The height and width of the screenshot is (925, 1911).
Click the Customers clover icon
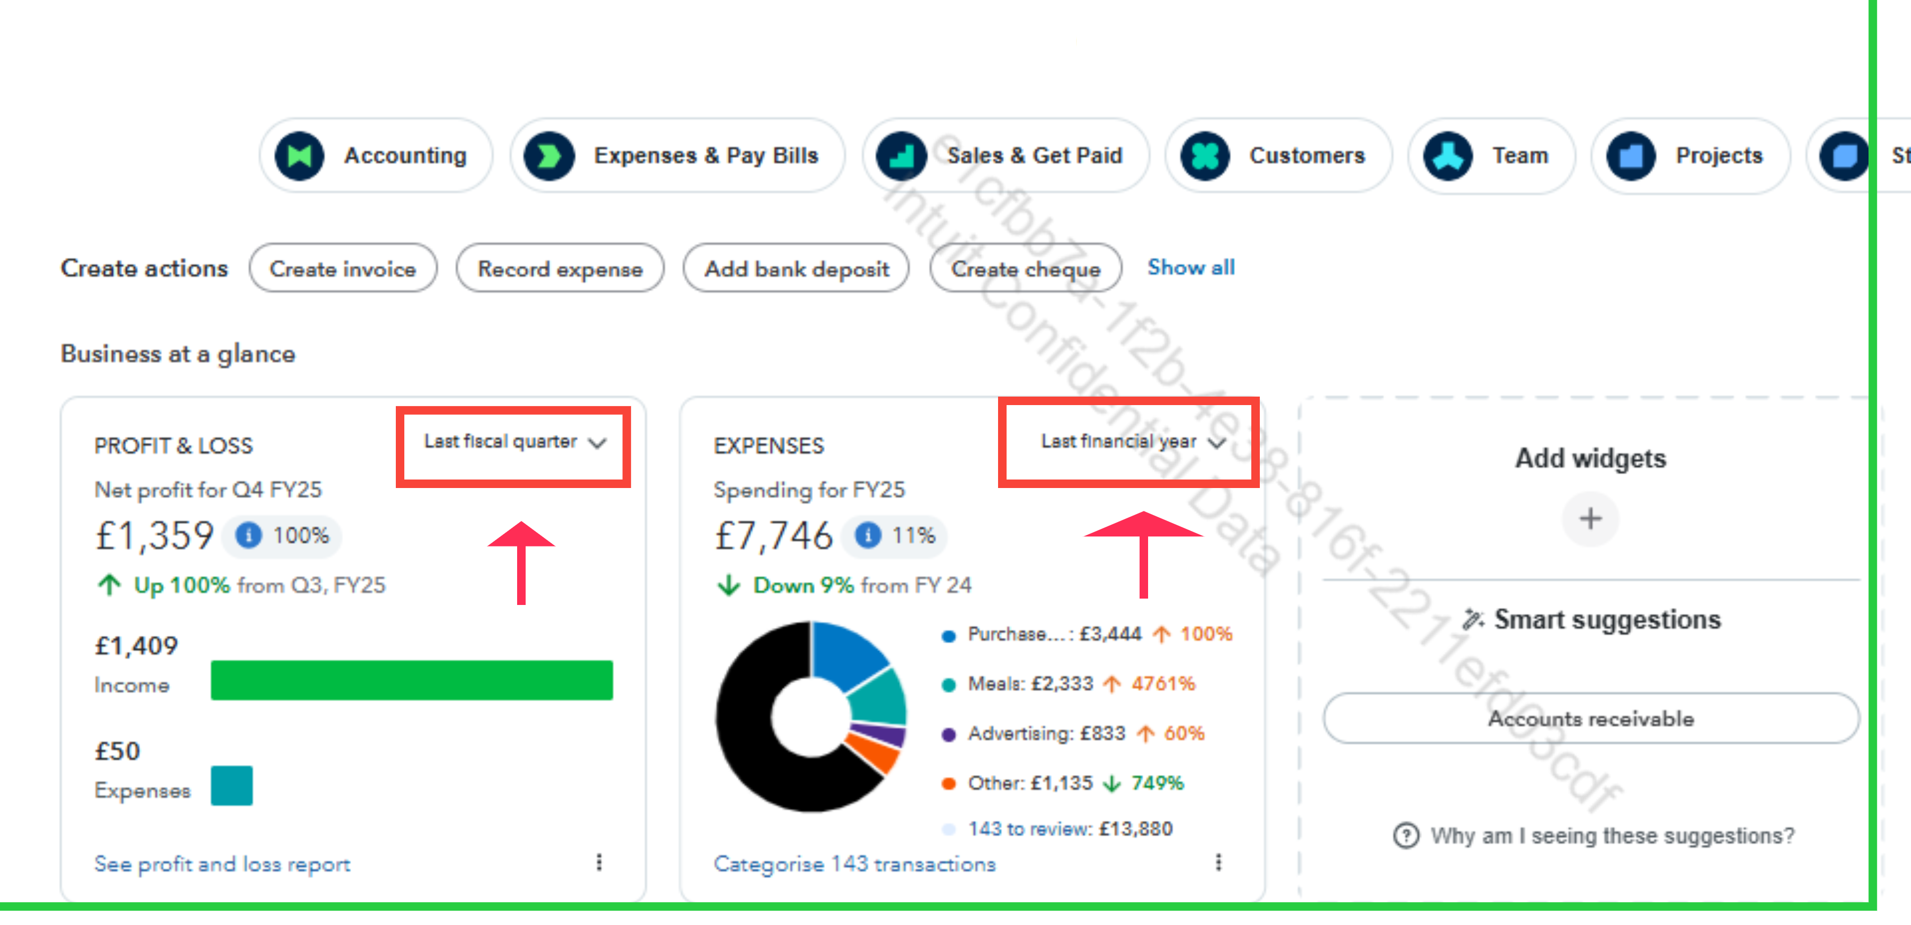tap(1205, 156)
